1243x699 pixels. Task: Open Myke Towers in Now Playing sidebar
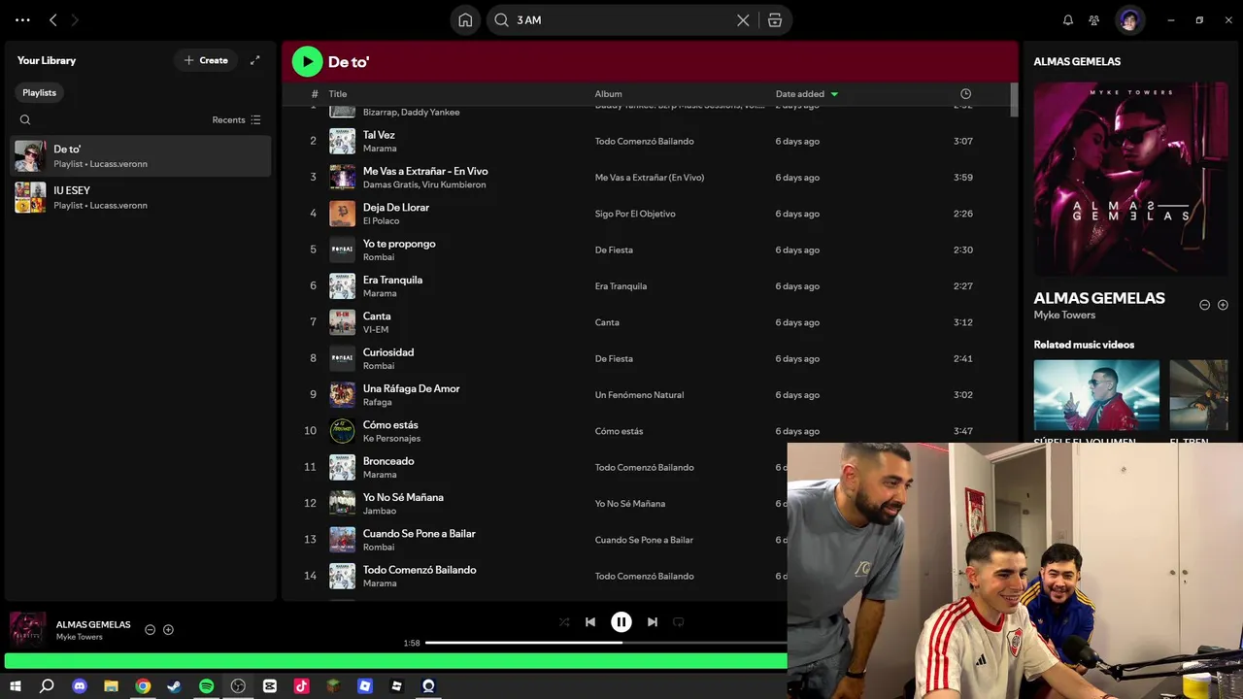[1064, 315]
